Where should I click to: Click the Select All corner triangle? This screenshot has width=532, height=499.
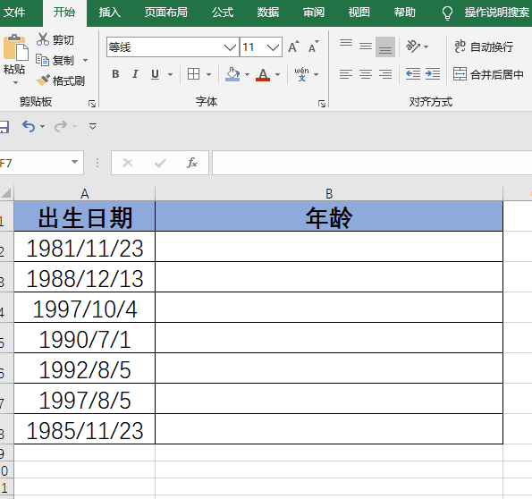click(x=7, y=193)
